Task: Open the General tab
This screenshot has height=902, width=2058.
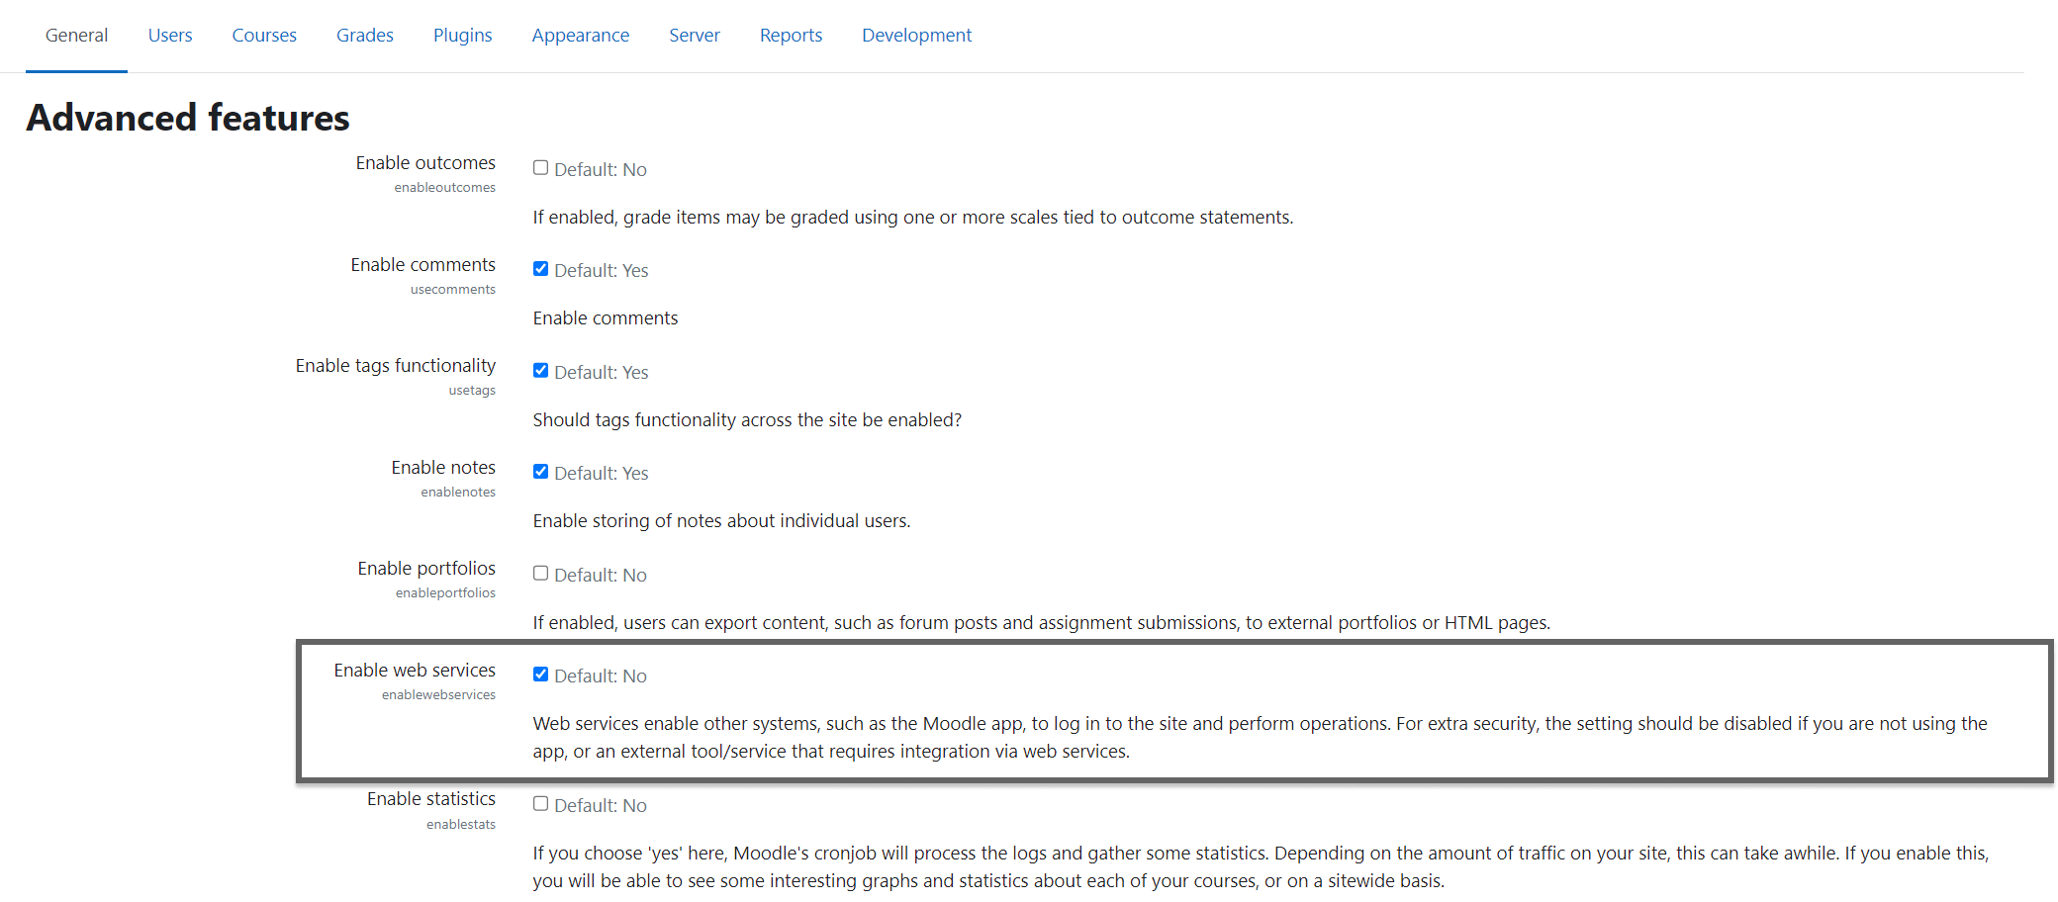Action: pos(76,36)
